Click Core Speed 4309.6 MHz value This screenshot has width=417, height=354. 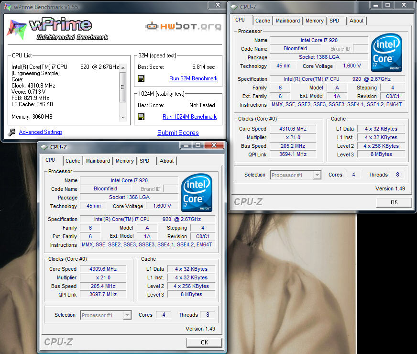click(x=103, y=269)
